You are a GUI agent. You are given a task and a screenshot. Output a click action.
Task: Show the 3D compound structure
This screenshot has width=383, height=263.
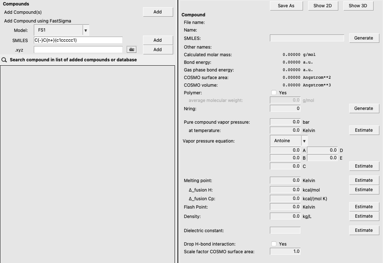point(358,6)
